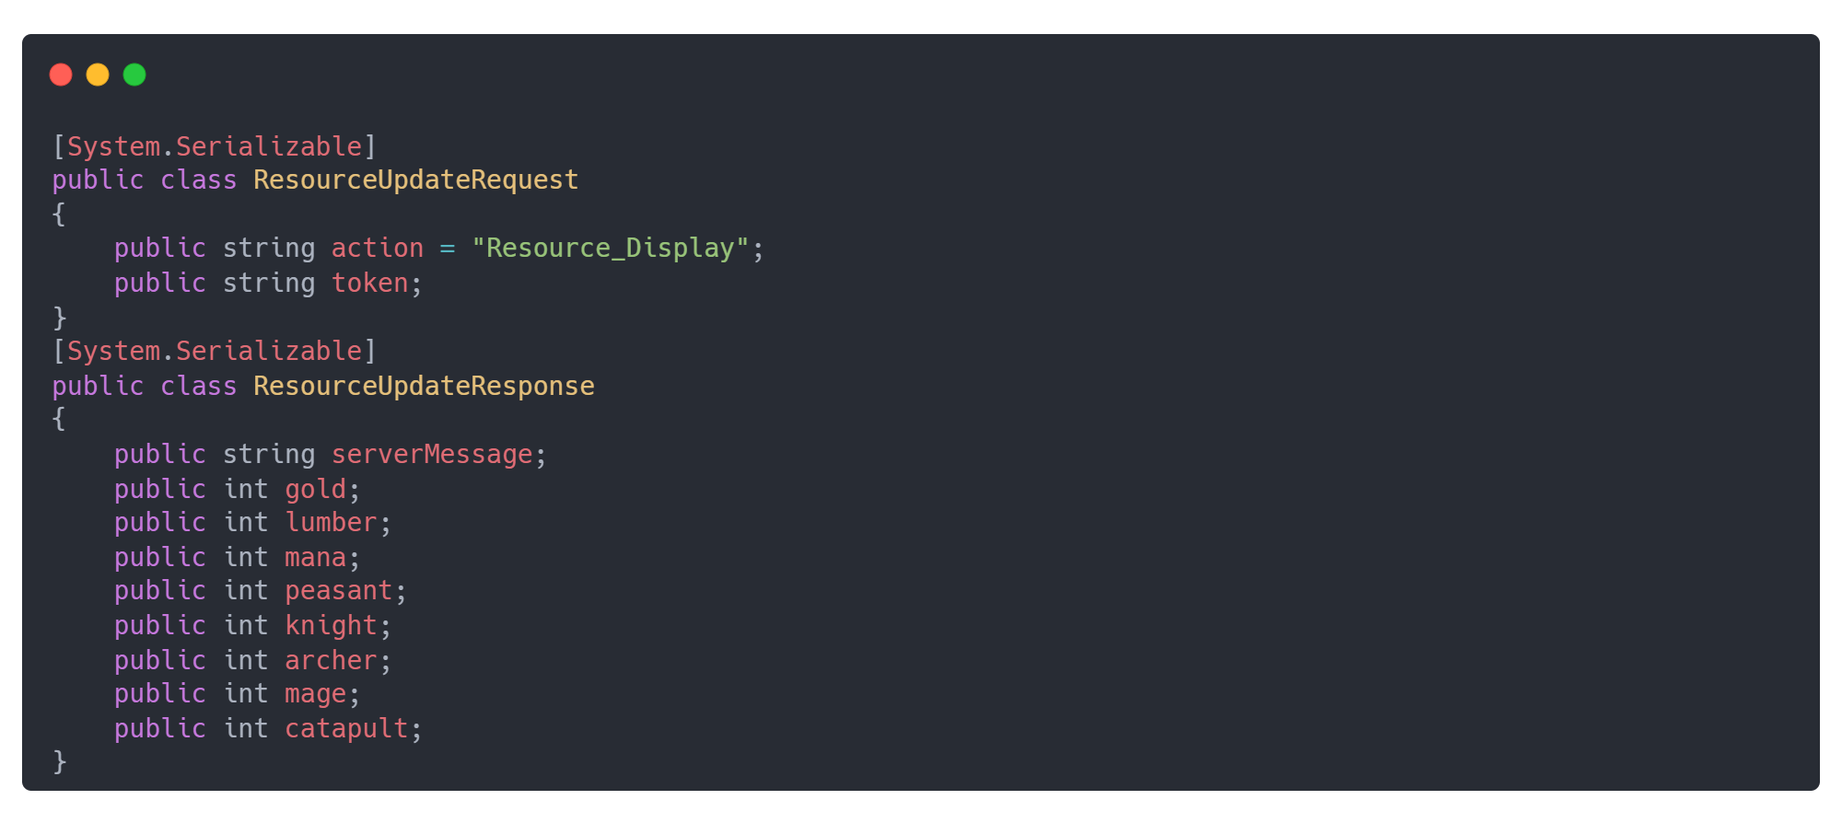Click the catapult field name

click(x=346, y=728)
